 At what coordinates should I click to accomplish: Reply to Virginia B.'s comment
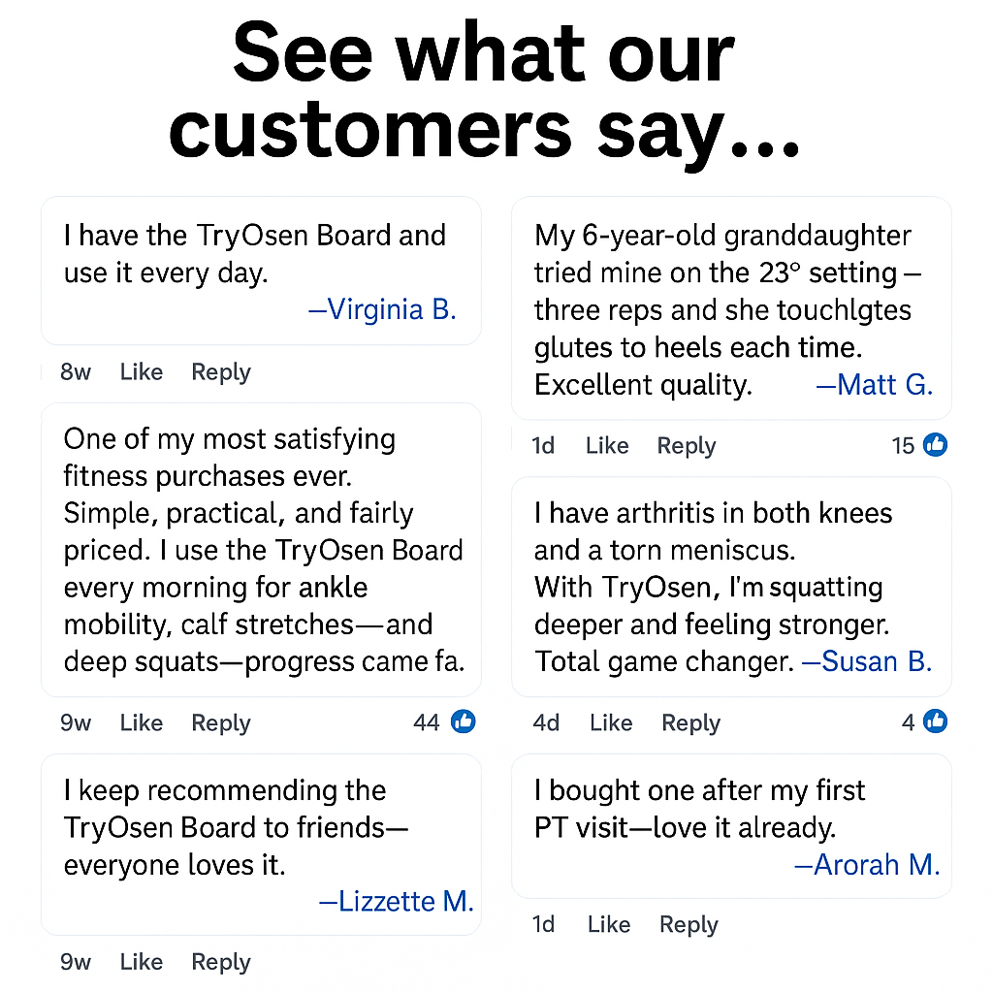coord(221,372)
